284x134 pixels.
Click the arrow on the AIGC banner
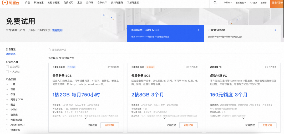coord(198,30)
